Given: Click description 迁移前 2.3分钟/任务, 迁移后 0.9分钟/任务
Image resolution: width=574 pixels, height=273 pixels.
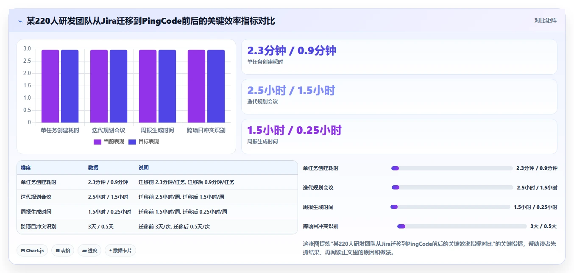Looking at the screenshot, I should point(187,182).
